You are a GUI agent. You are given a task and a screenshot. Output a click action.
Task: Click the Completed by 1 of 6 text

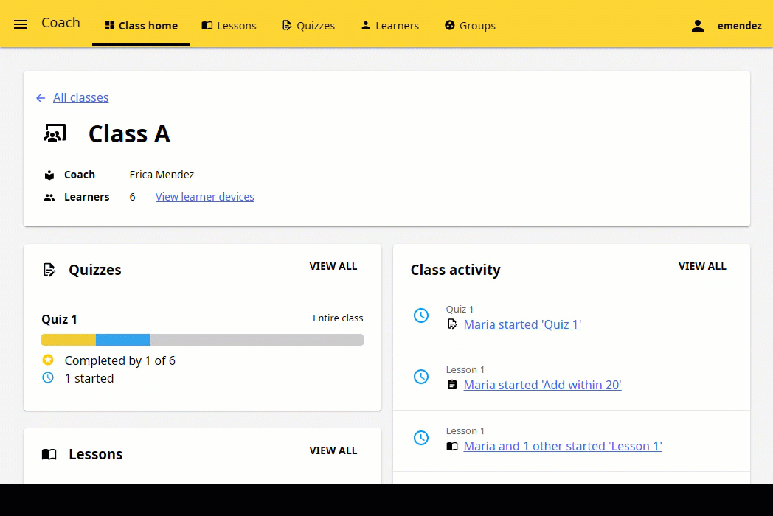(x=119, y=360)
